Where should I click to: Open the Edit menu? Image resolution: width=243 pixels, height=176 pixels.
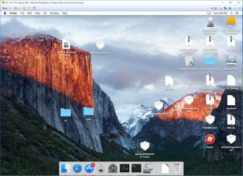(x=30, y=13)
